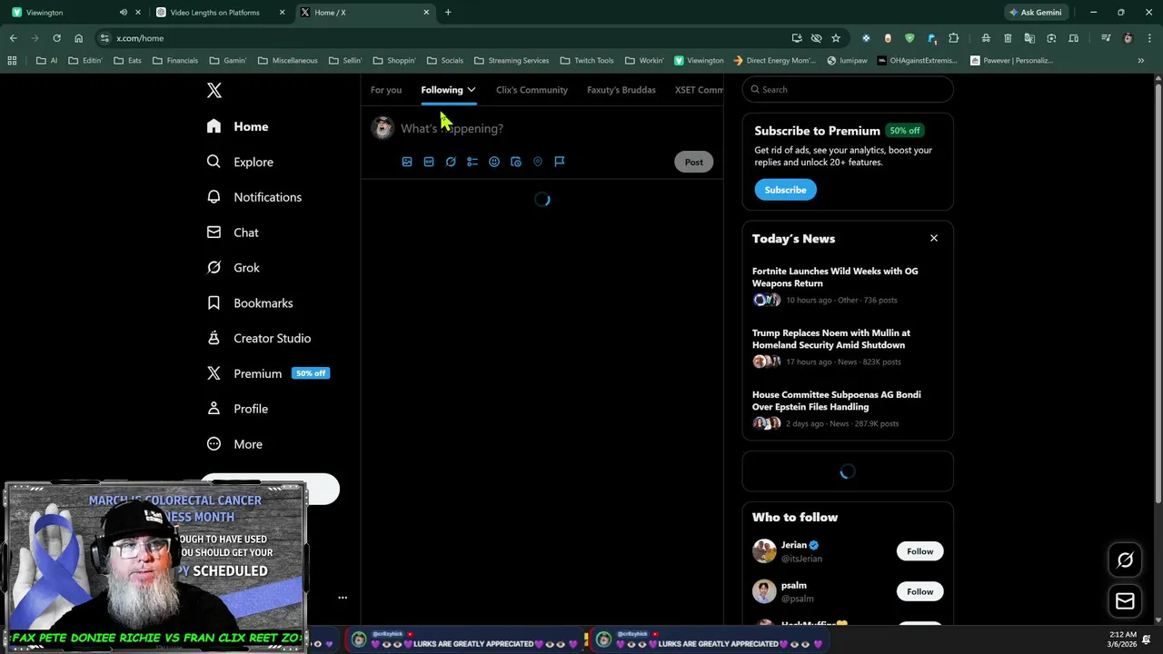Click the Post button
The image size is (1163, 654).
point(694,162)
